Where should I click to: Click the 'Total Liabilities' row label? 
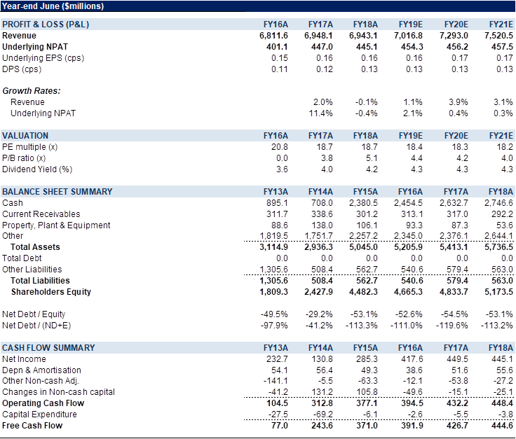pyautogui.click(x=40, y=281)
